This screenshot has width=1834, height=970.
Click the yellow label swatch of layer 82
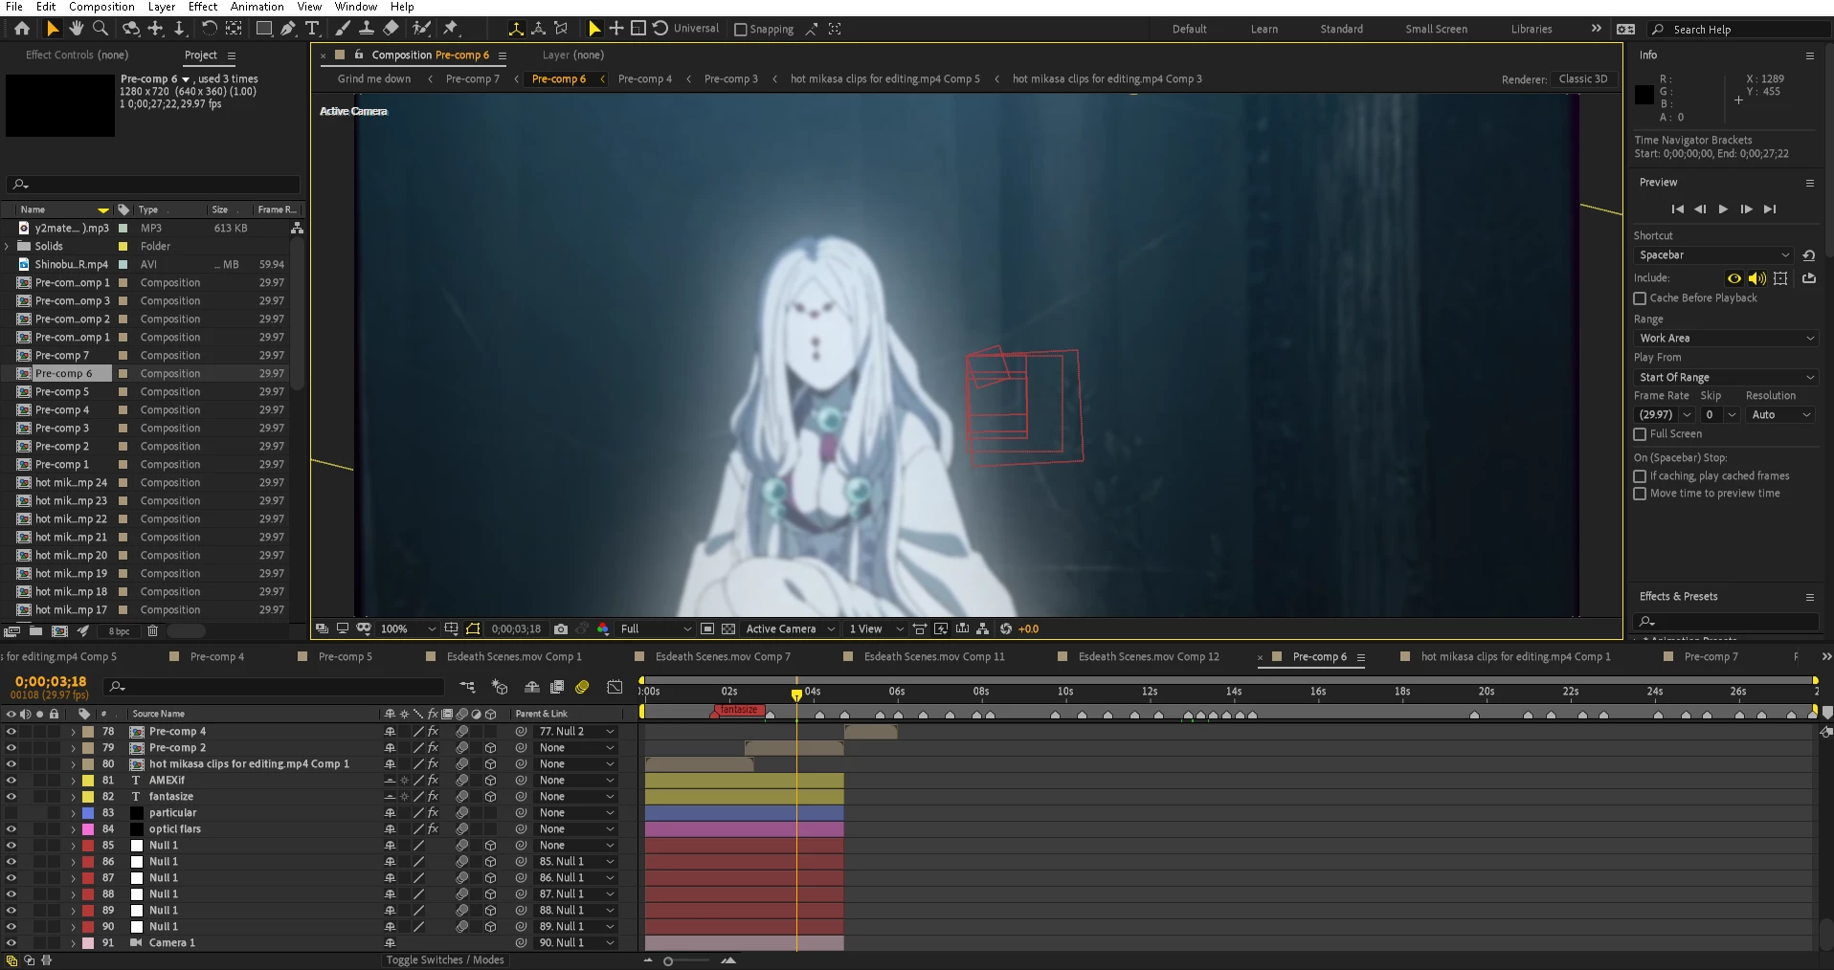(x=88, y=797)
